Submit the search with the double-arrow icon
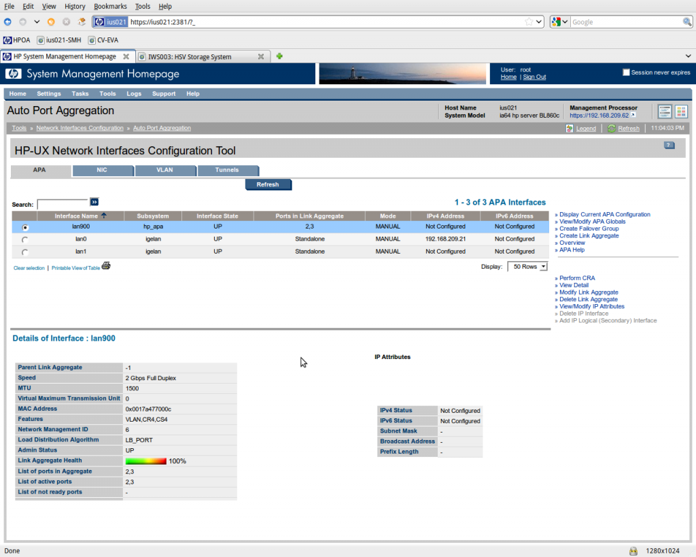696x557 pixels. tap(94, 202)
